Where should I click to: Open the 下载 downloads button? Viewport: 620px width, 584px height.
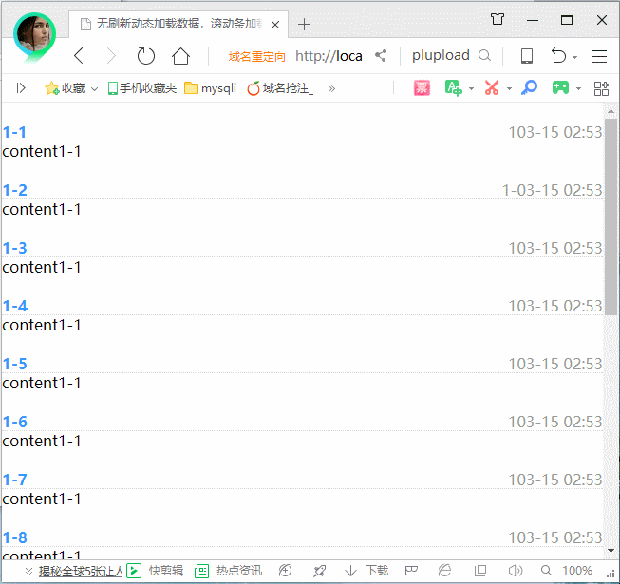[x=366, y=571]
